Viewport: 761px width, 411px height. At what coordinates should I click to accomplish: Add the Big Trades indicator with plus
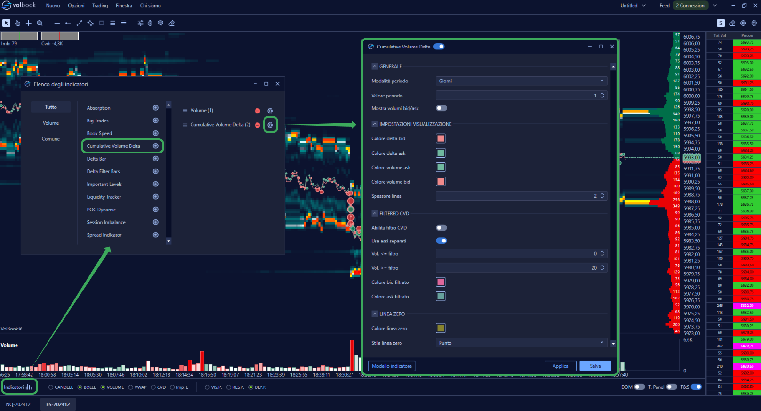point(156,121)
